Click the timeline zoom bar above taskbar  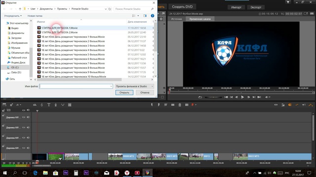42,166
